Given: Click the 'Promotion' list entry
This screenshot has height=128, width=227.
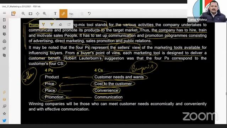Looking at the screenshot, I should (54, 97).
